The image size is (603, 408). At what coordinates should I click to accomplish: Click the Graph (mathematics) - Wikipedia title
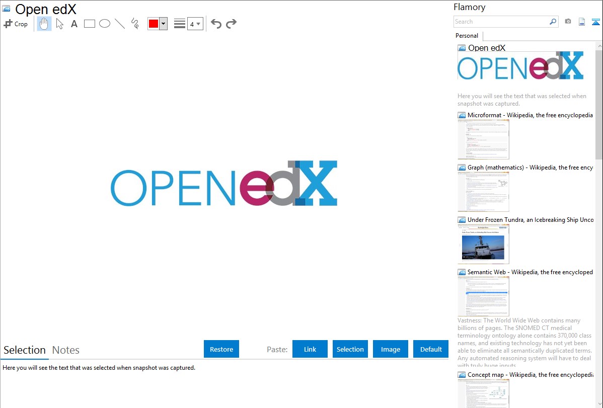coord(530,168)
